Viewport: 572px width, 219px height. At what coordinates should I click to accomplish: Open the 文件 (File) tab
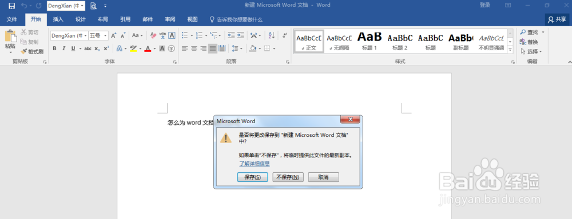point(11,19)
